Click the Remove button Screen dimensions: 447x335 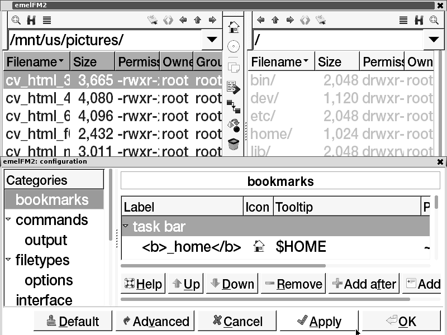(x=293, y=284)
